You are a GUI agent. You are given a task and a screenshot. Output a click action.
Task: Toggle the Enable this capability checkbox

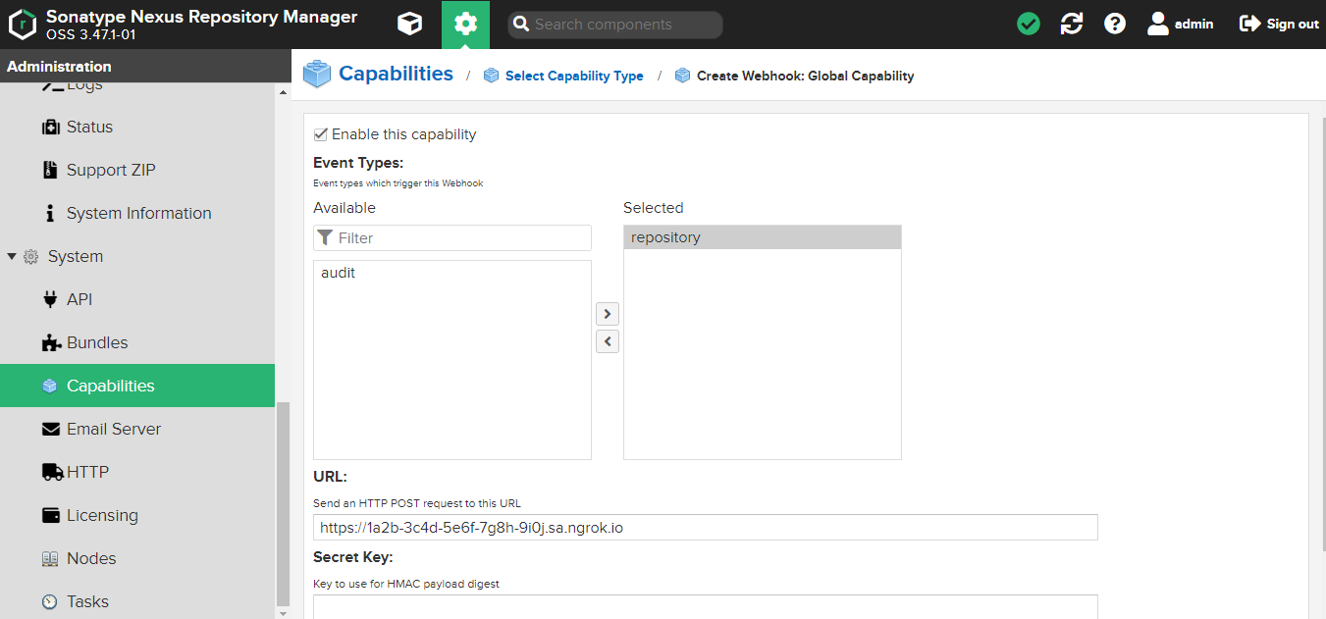coord(321,134)
